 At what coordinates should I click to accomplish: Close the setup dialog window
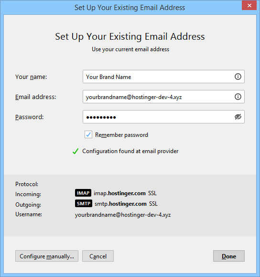click(249, 5)
